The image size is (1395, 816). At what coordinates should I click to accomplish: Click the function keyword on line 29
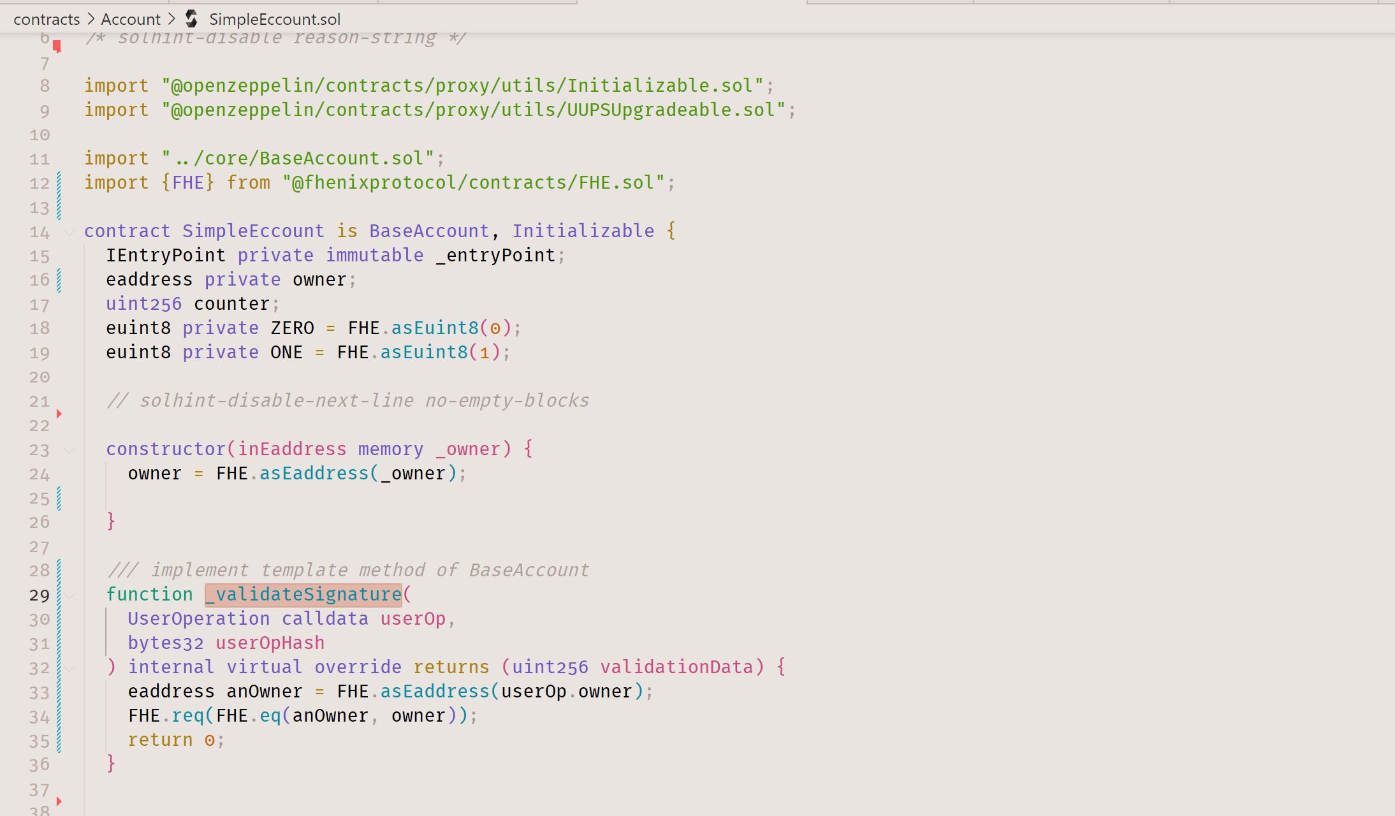coord(149,594)
